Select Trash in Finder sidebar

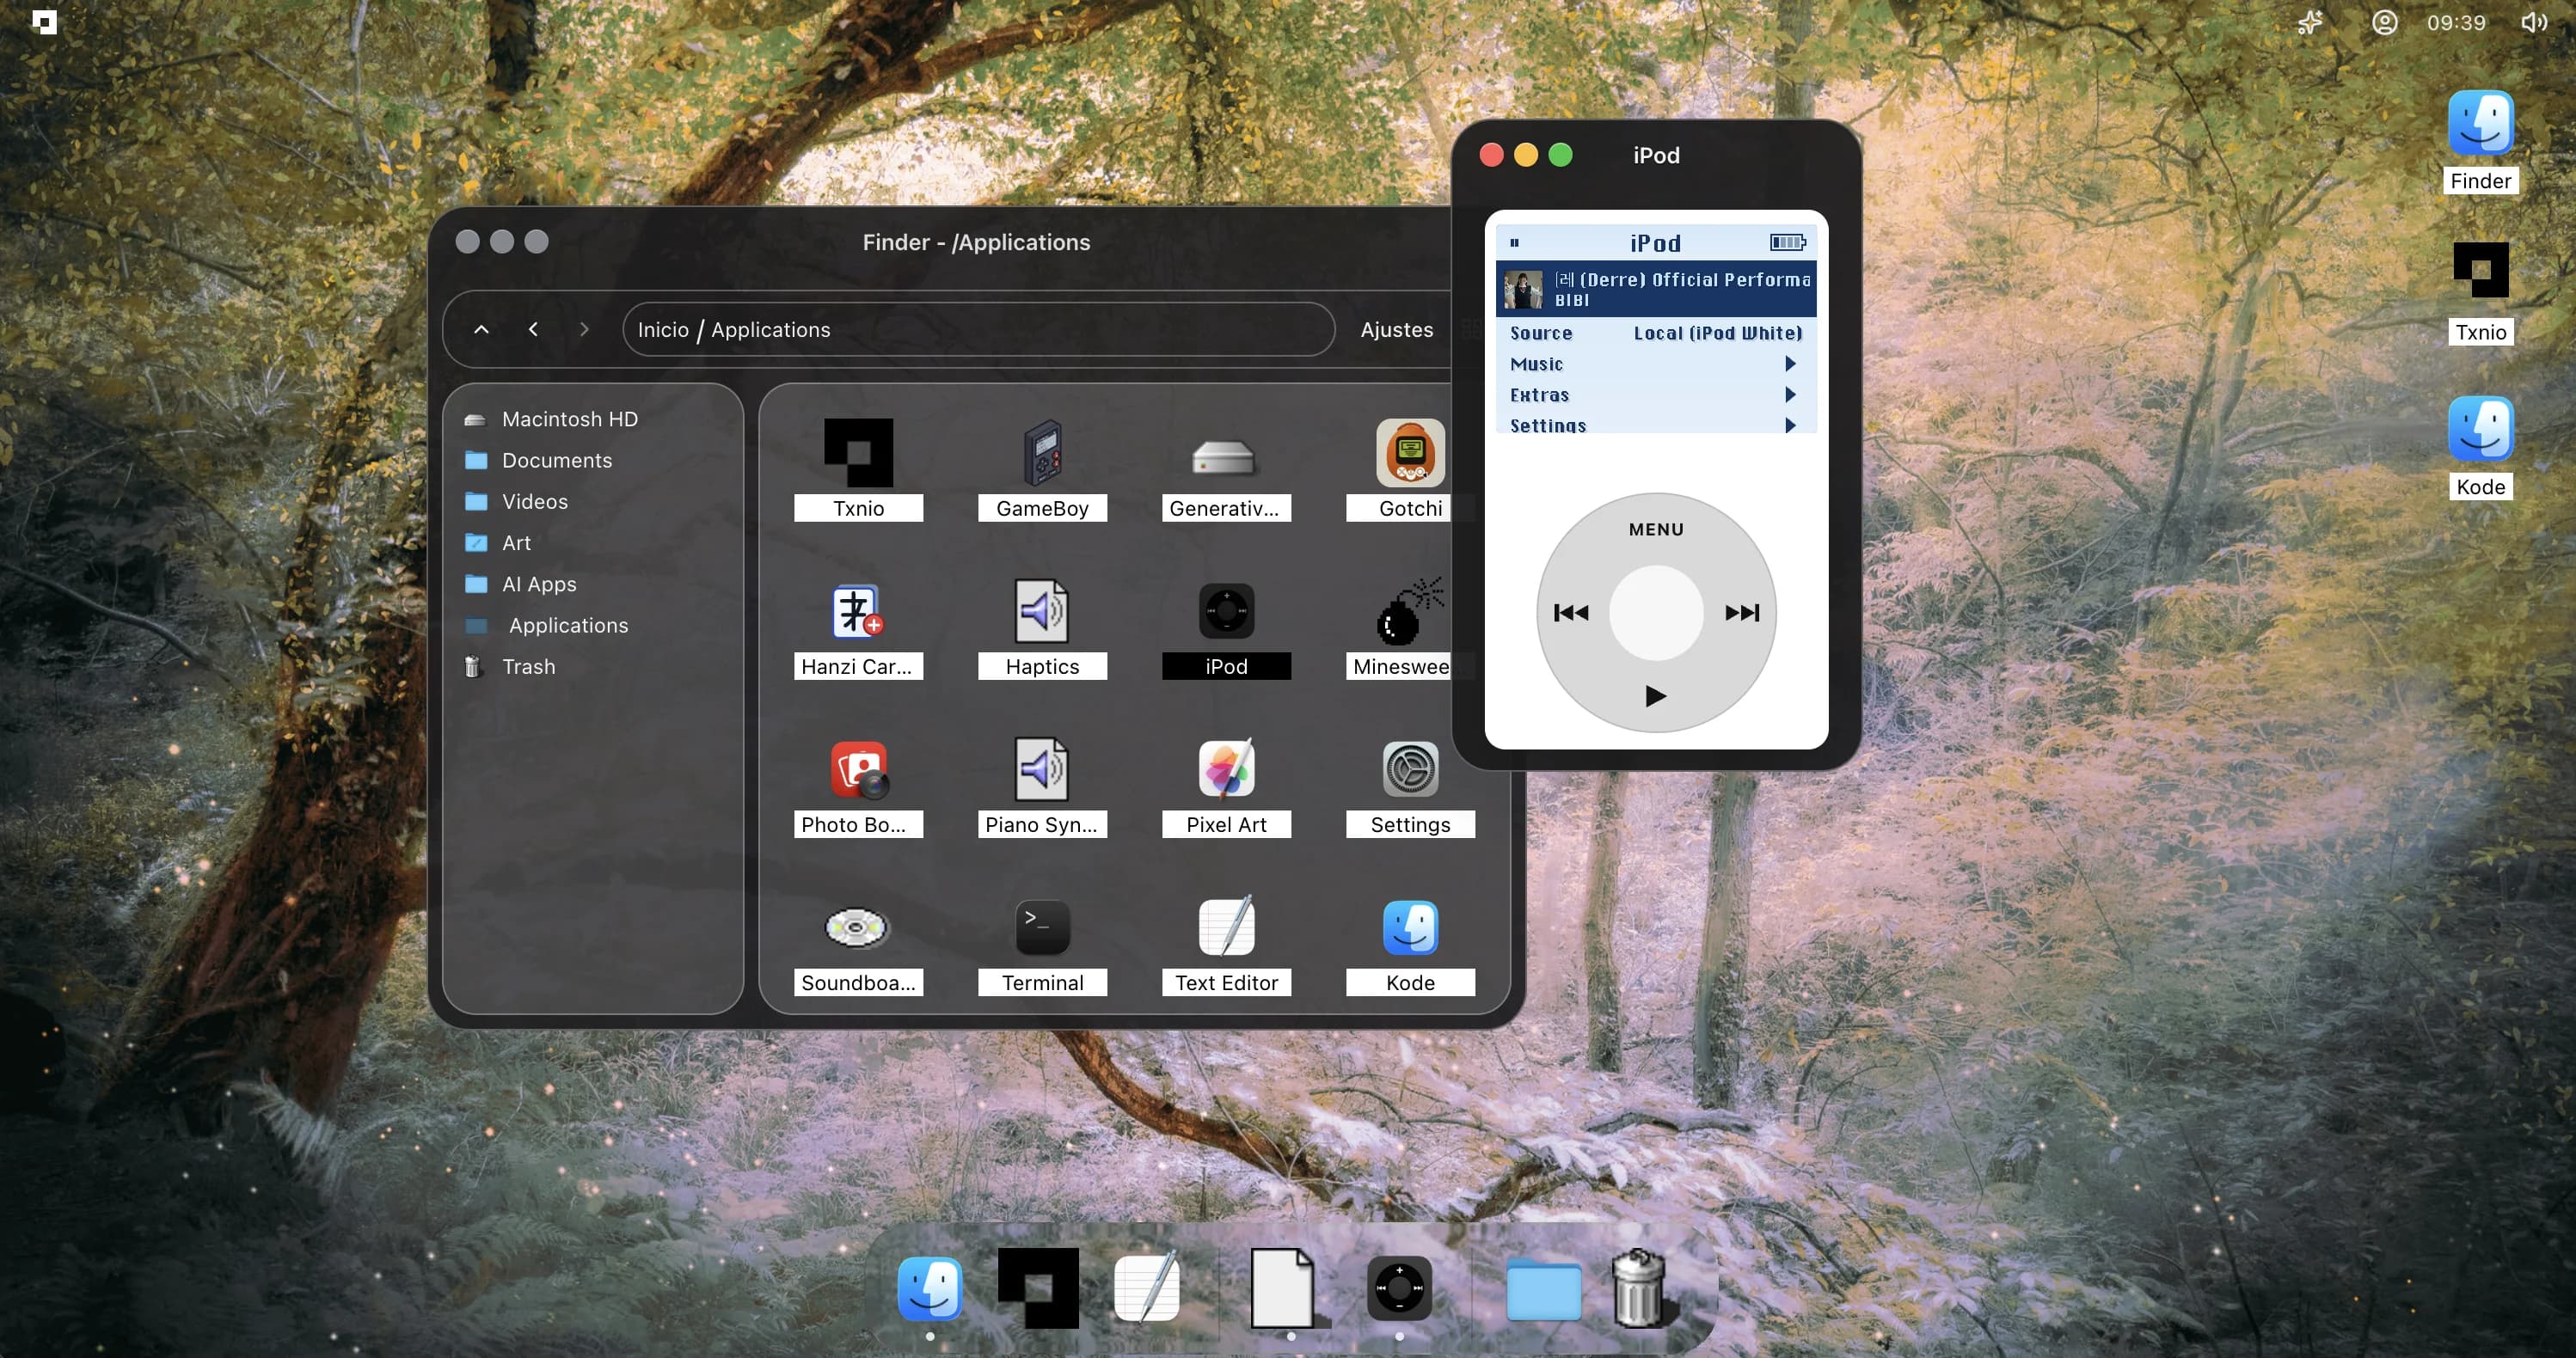592,666
